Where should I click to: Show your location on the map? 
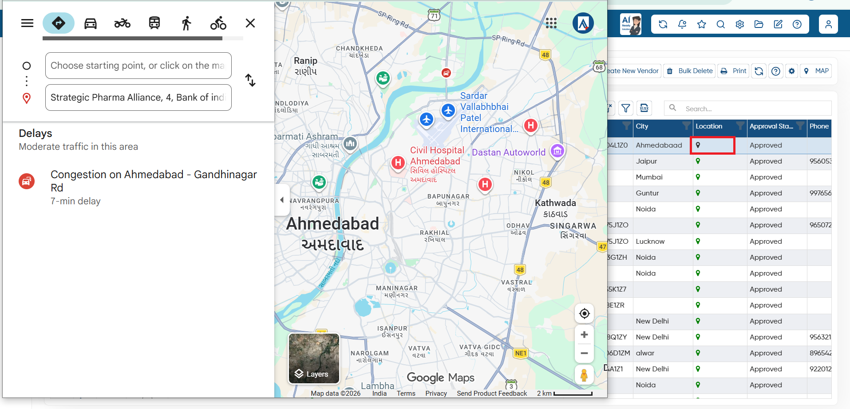pos(585,314)
